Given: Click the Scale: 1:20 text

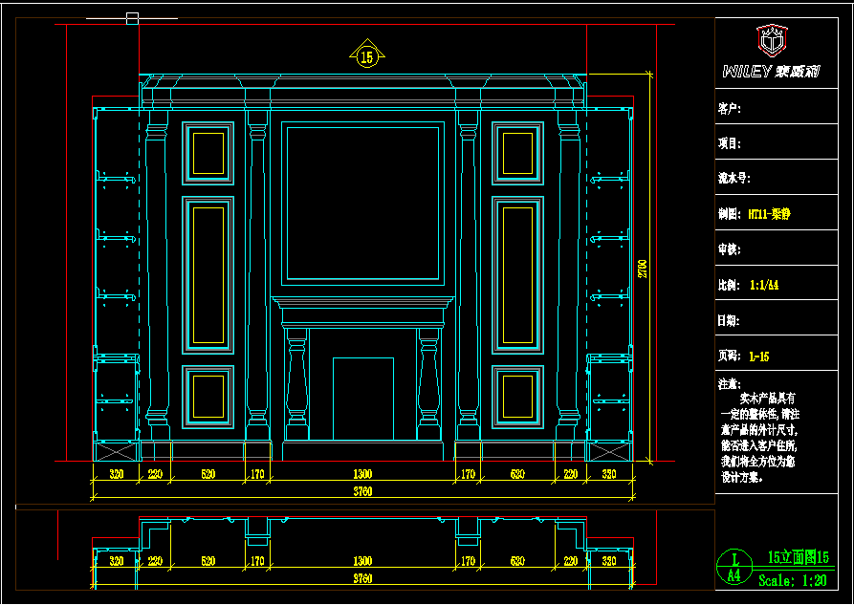Looking at the screenshot, I should click(x=793, y=580).
